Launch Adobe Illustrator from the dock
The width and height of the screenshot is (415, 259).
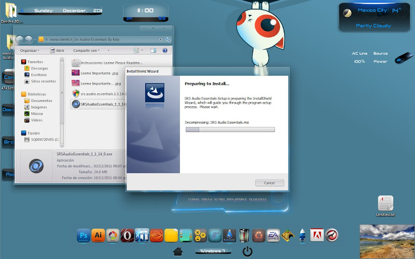click(98, 235)
